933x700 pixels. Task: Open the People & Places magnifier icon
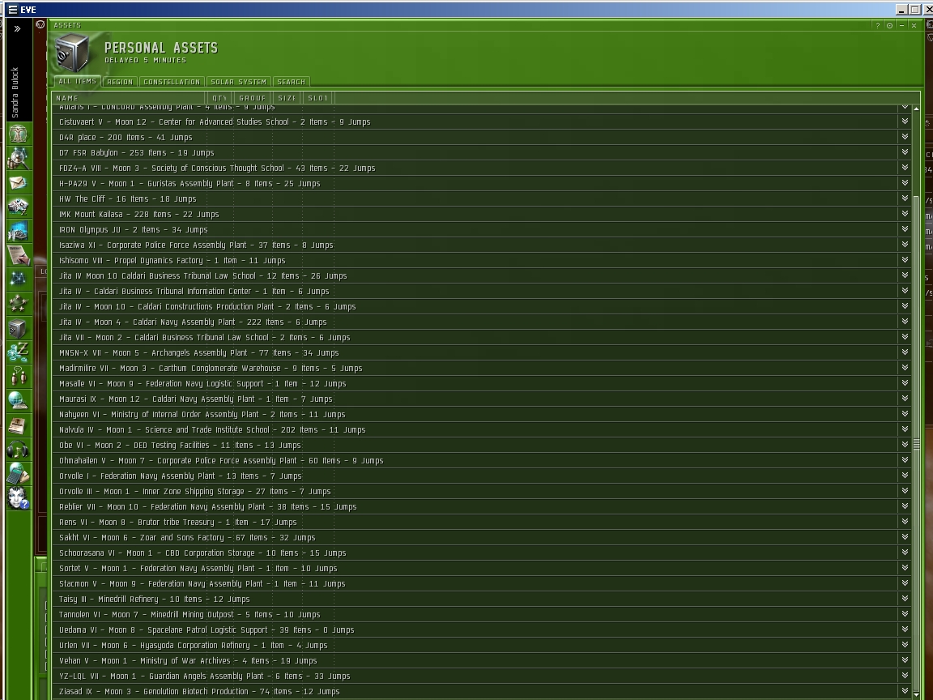click(x=18, y=158)
